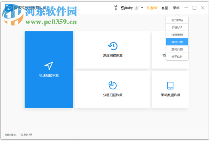
Task: Close the application window
Action: click(x=203, y=8)
